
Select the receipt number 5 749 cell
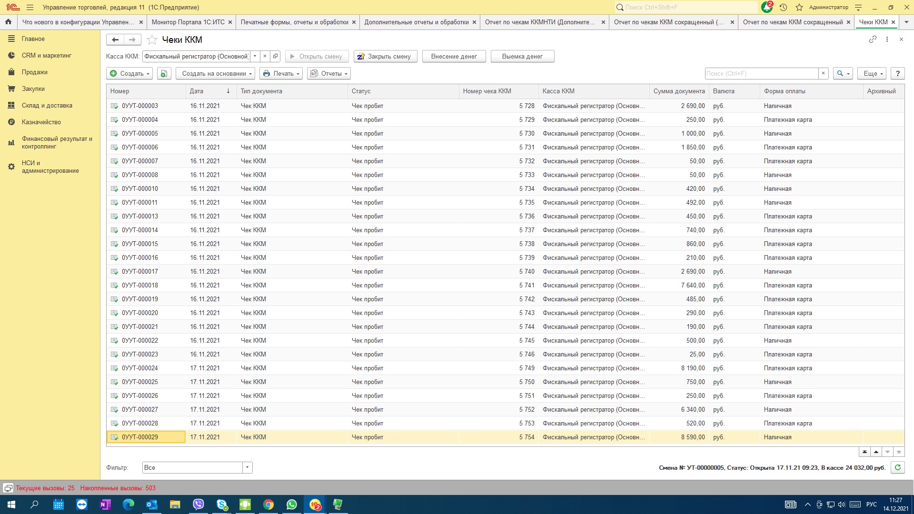(499, 368)
